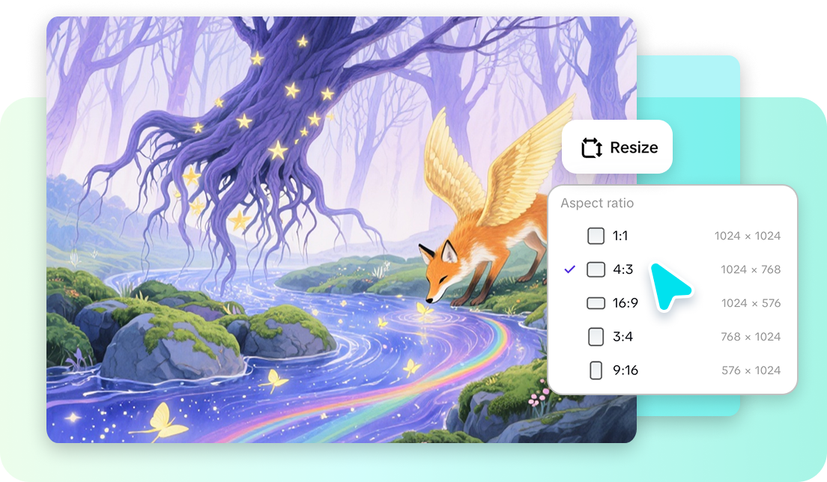827x482 pixels.
Task: Click the purple checkmark beside 4:3
Action: pyautogui.click(x=569, y=269)
